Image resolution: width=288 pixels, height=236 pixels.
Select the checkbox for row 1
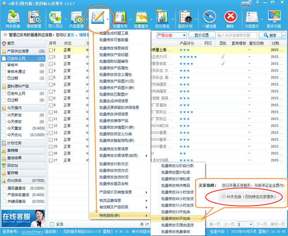51,50
